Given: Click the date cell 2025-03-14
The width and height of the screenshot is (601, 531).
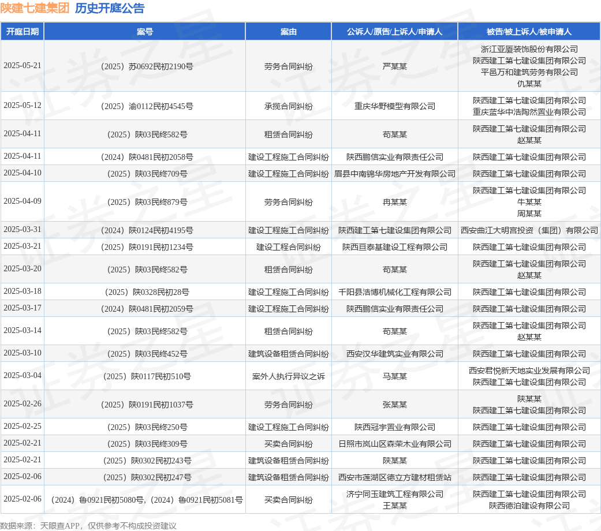Looking at the screenshot, I should [x=23, y=330].
